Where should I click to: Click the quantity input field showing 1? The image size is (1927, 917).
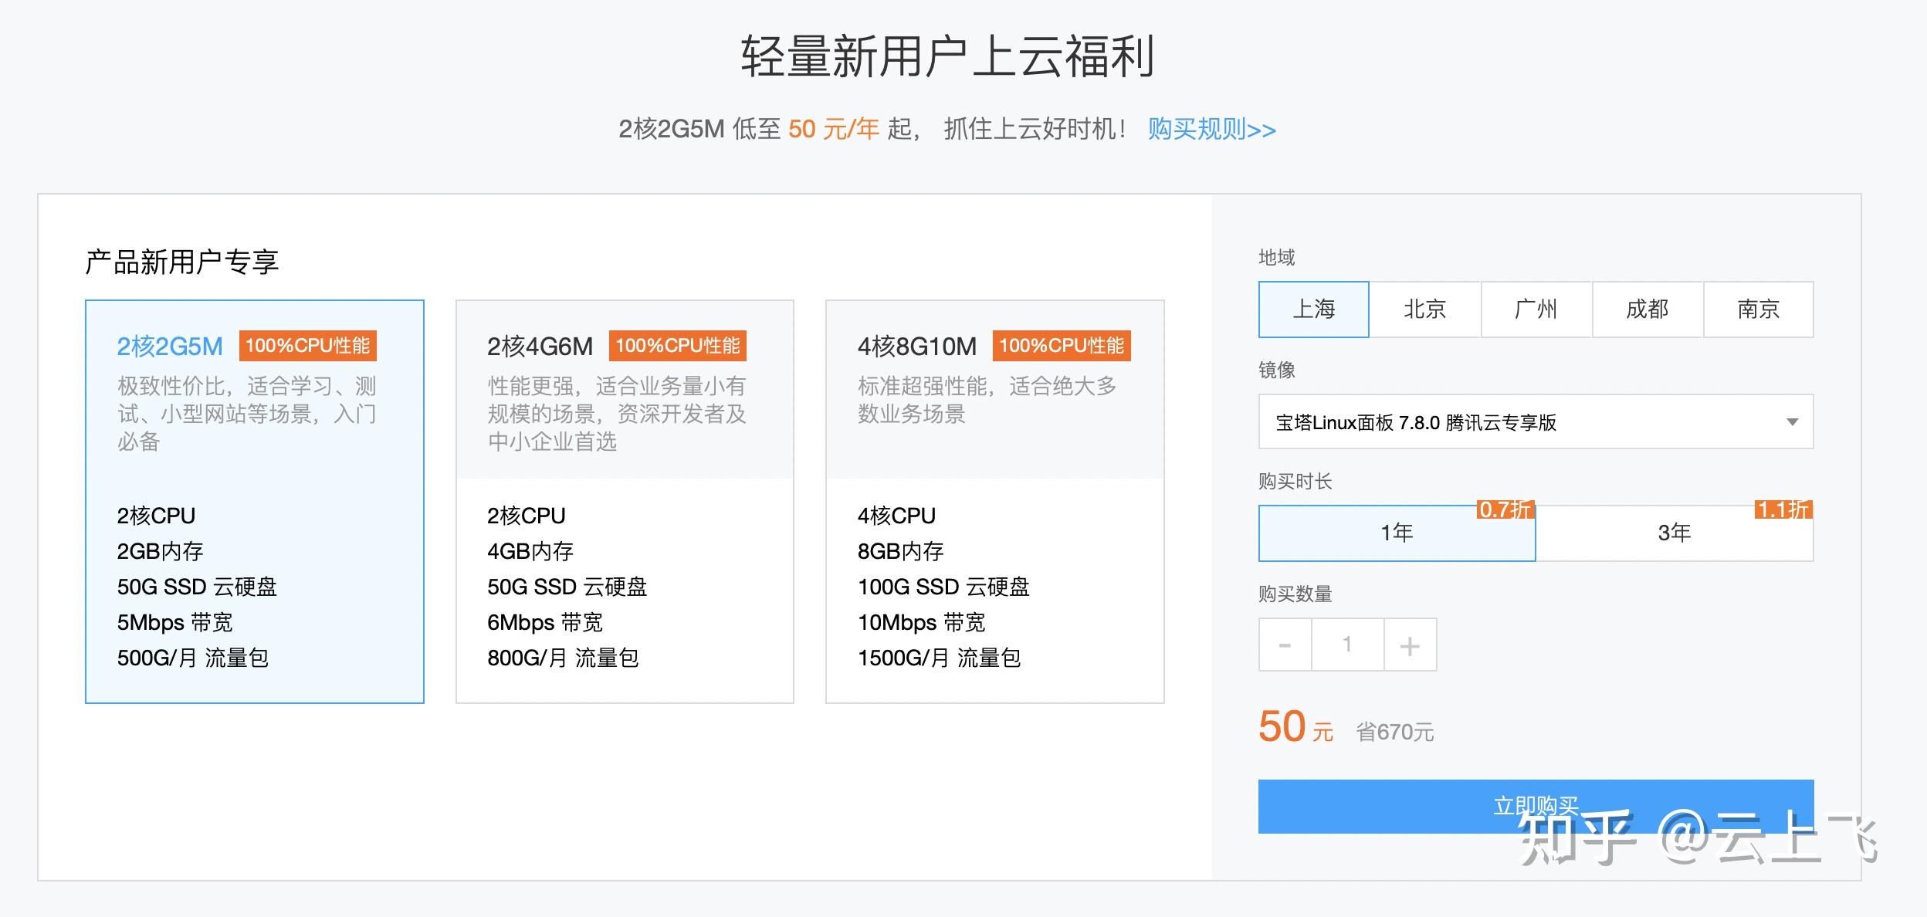click(1347, 645)
